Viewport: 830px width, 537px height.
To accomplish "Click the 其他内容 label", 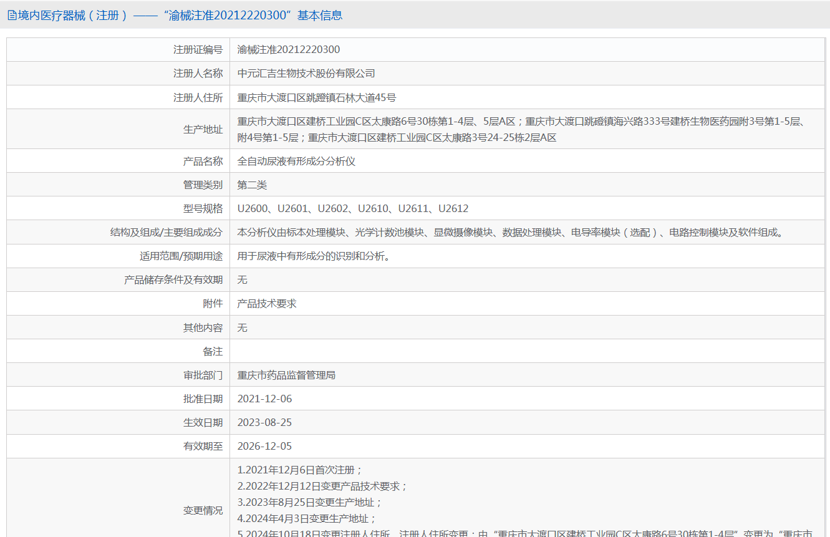I will tap(203, 327).
